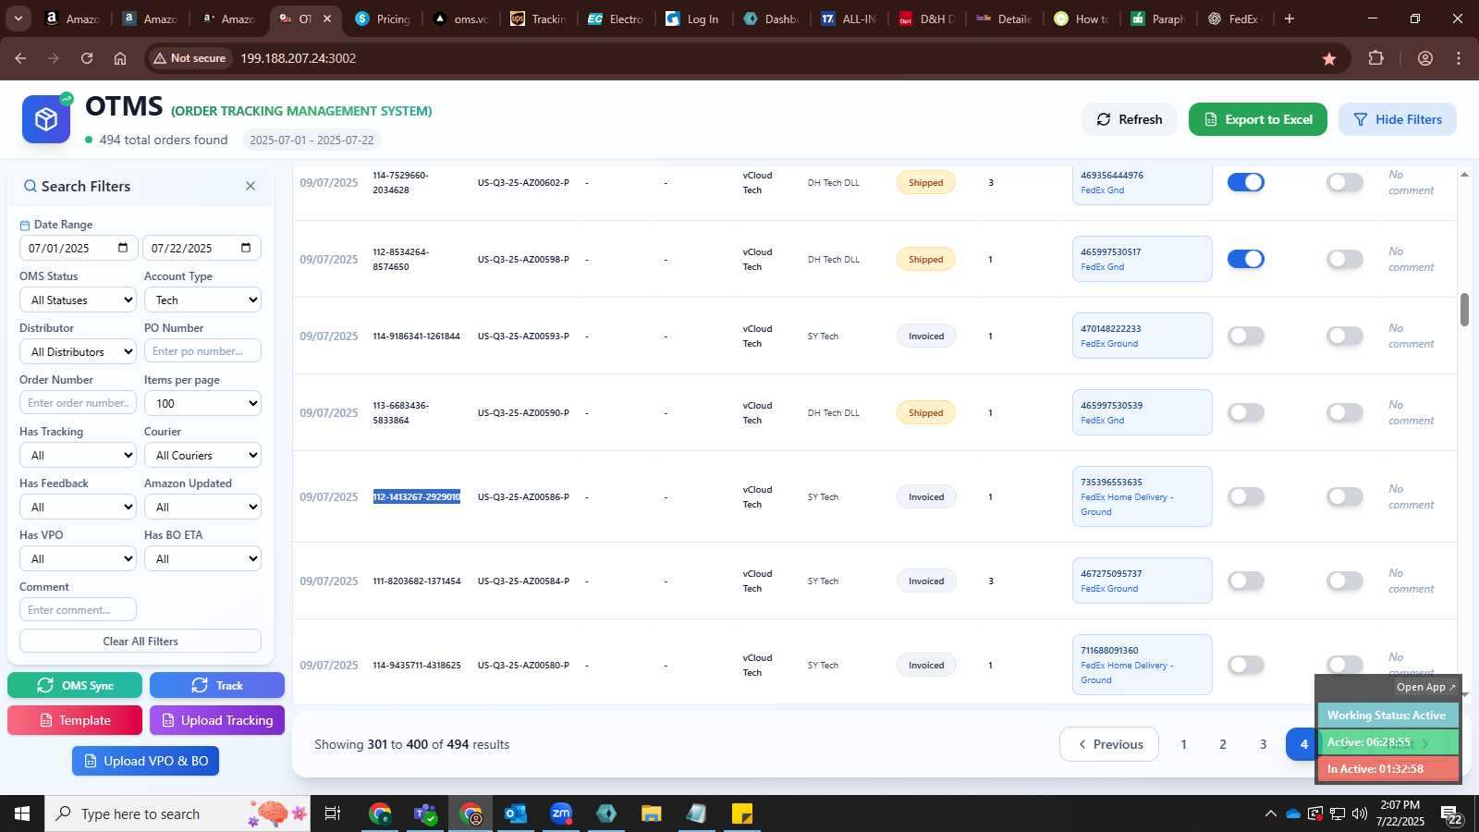Go to results page 3

(x=1264, y=744)
